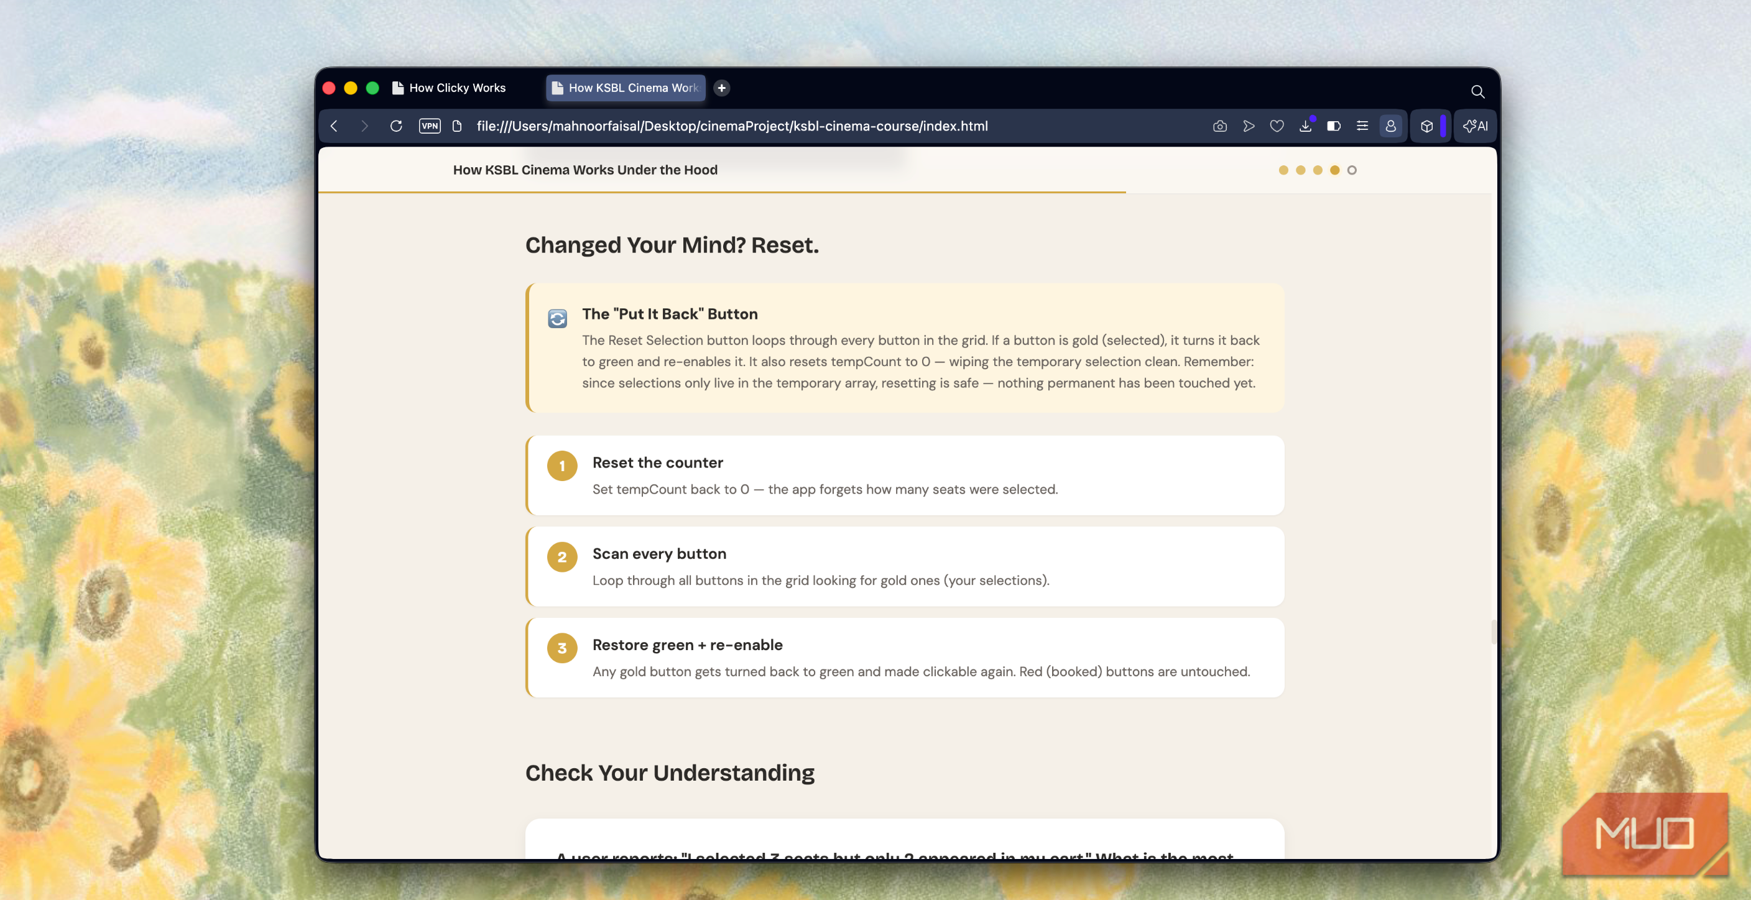Take a snapshot with the camera icon
Screen dimensions: 1751x900
pos(1220,126)
